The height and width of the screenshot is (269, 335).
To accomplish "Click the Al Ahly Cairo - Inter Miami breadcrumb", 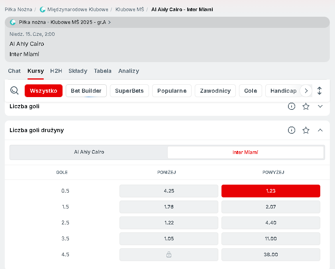I will (182, 10).
